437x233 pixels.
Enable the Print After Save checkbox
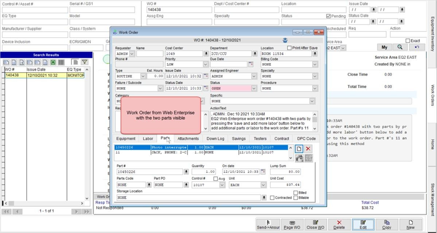point(290,48)
